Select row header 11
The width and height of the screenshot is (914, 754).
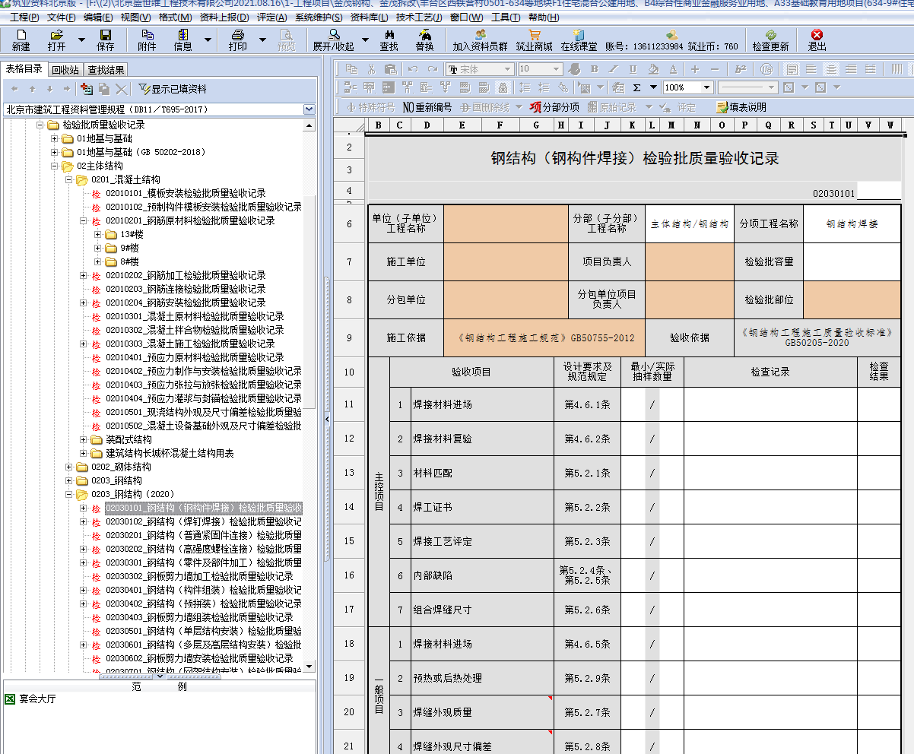[x=349, y=404]
